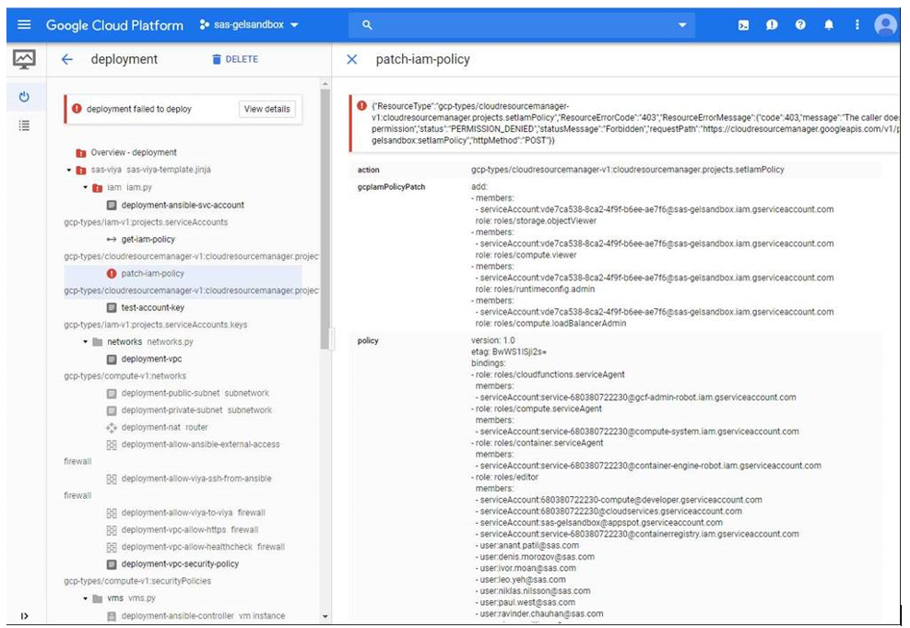Select deployment-vpc-allow-healthcheck firewall

pyautogui.click(x=203, y=547)
